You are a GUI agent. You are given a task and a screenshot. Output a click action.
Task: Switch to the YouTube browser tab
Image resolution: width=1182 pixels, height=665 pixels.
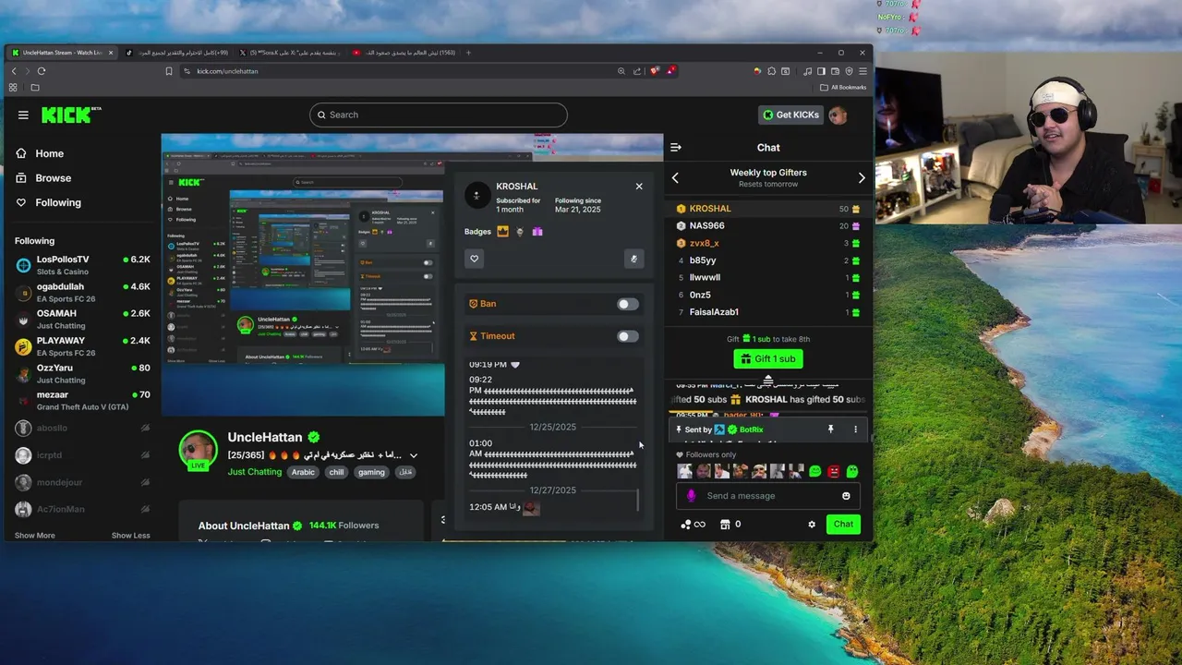(403, 53)
